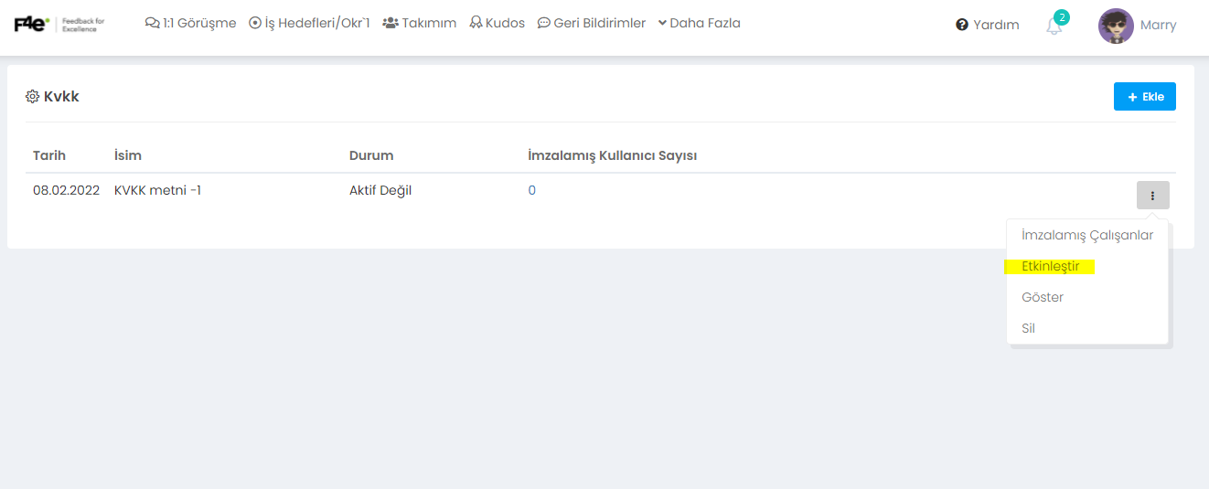Click the Yardım help link

click(988, 26)
